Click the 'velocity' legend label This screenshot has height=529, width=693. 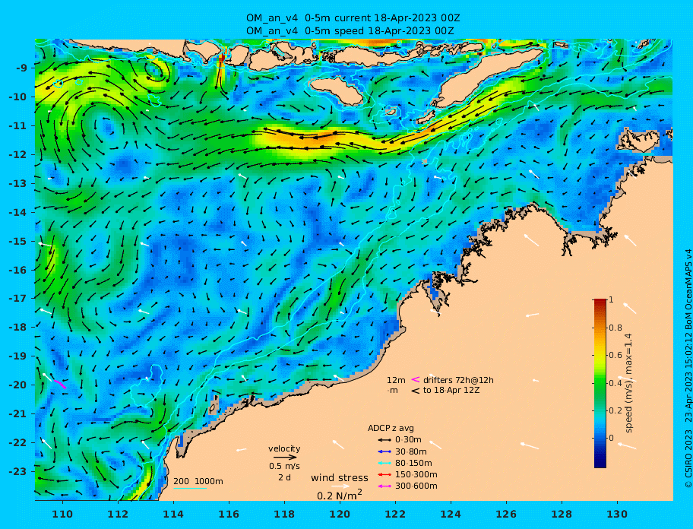click(x=284, y=448)
